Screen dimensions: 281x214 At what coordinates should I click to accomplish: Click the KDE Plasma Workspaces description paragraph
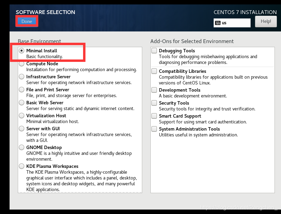[x=82, y=181]
